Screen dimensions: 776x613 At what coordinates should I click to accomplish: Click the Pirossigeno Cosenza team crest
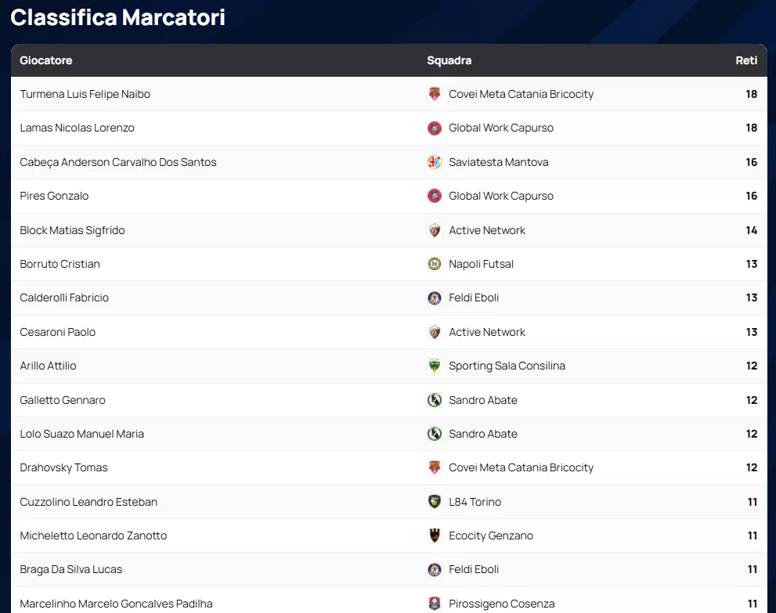coord(435,604)
